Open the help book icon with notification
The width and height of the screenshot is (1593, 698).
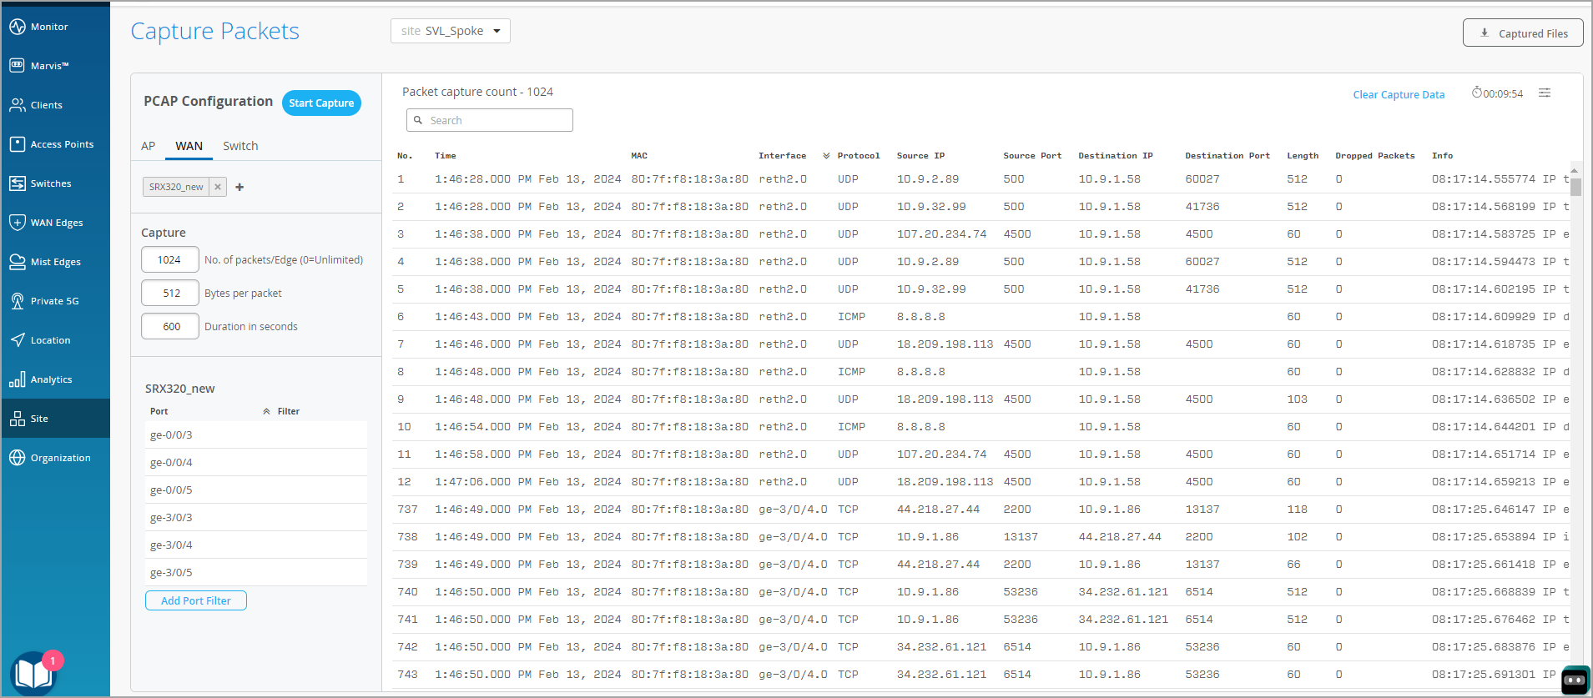pyautogui.click(x=33, y=673)
